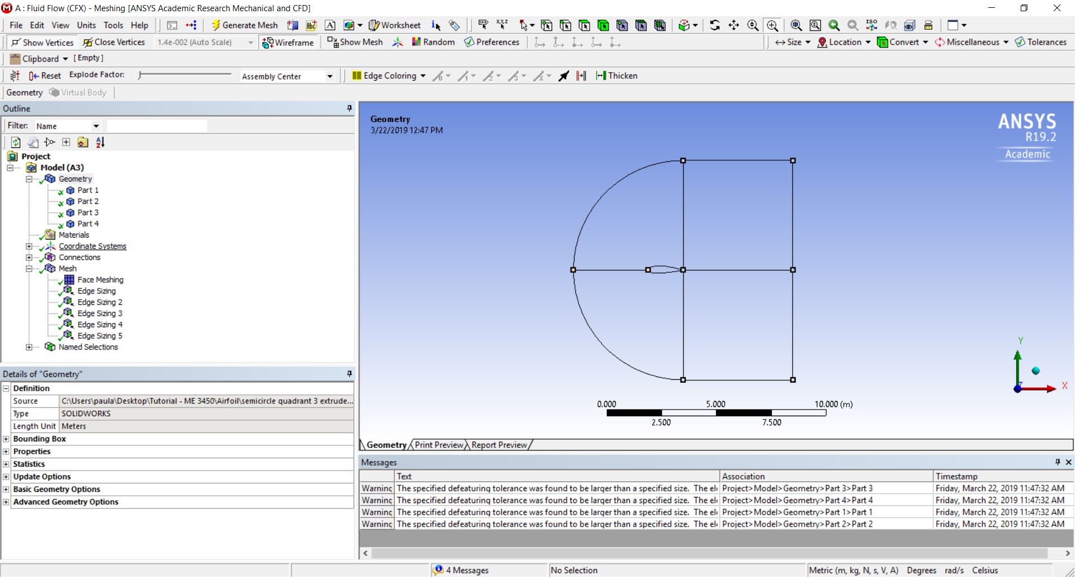Open the Tools menu

113,25
